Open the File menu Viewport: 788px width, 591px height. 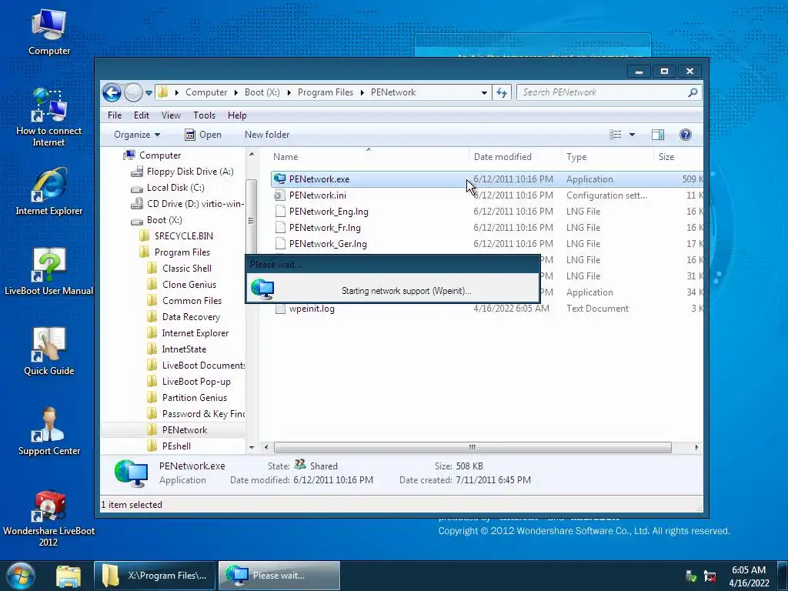tap(115, 115)
